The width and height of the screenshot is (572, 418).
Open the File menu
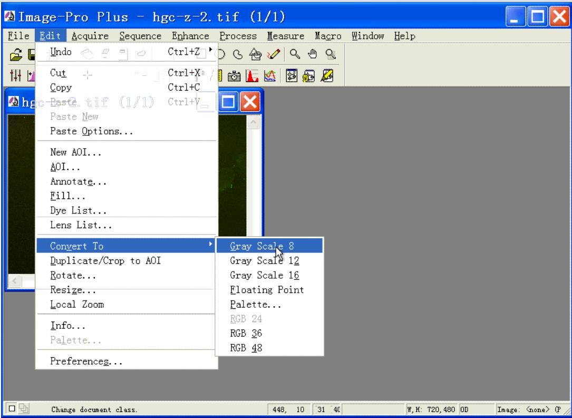[18, 36]
